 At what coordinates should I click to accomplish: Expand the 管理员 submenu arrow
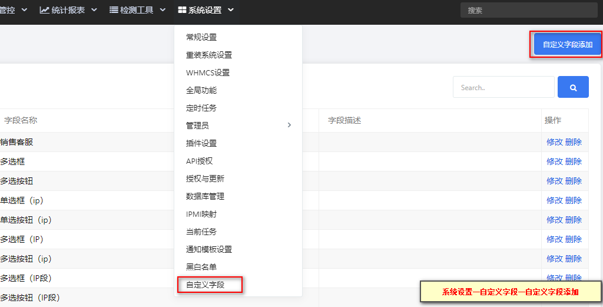click(x=289, y=125)
